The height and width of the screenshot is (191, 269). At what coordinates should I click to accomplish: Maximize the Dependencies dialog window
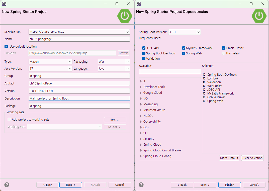coord(251,4)
